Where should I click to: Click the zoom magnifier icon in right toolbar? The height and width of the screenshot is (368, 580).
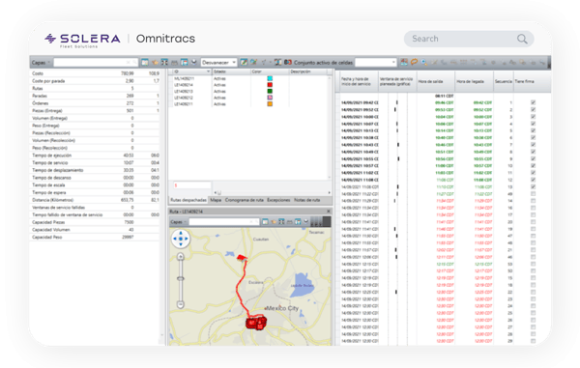coord(424,62)
